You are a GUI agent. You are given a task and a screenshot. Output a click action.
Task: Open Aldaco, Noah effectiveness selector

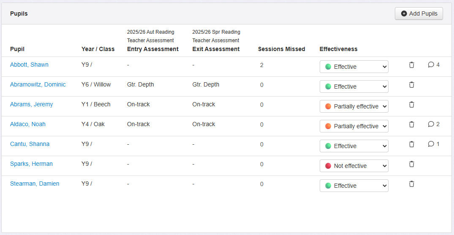pyautogui.click(x=354, y=126)
